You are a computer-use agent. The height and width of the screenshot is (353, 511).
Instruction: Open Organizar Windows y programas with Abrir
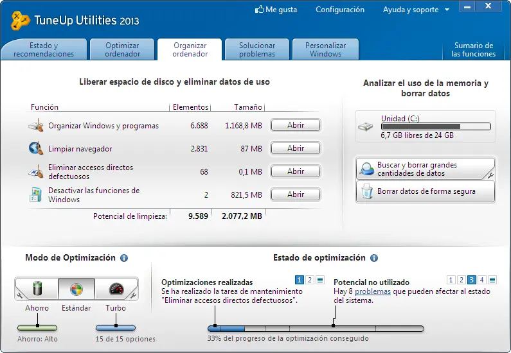pyautogui.click(x=296, y=125)
